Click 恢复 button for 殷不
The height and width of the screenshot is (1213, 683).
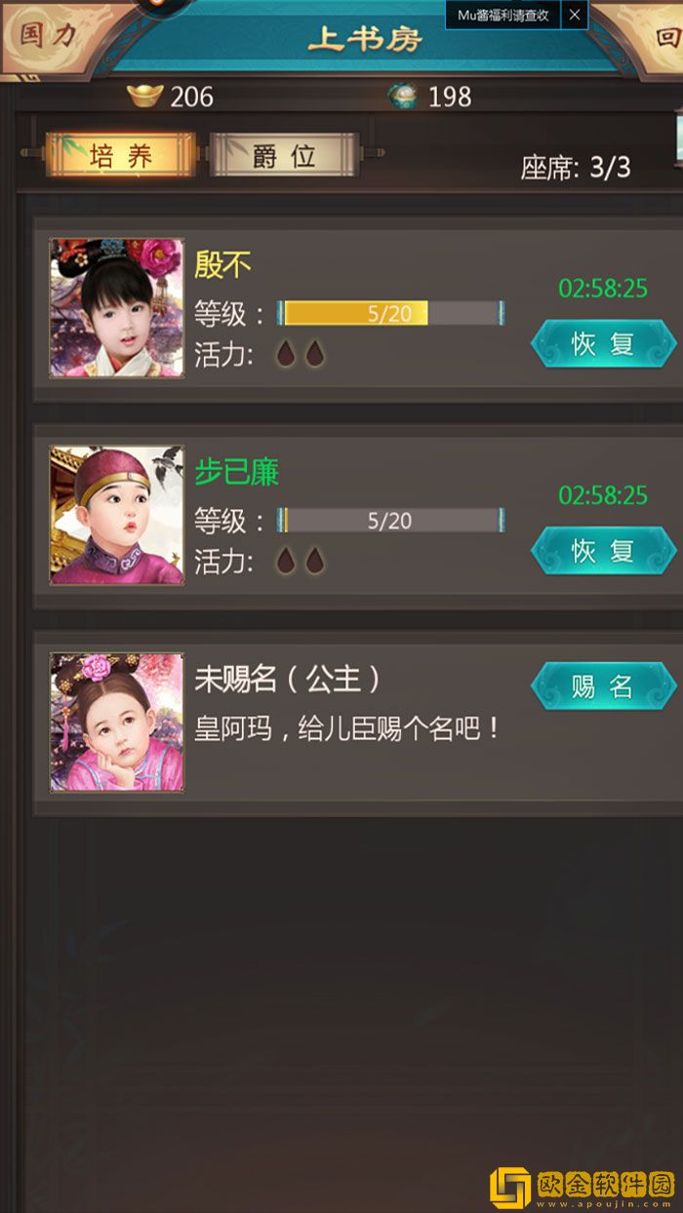(x=603, y=344)
